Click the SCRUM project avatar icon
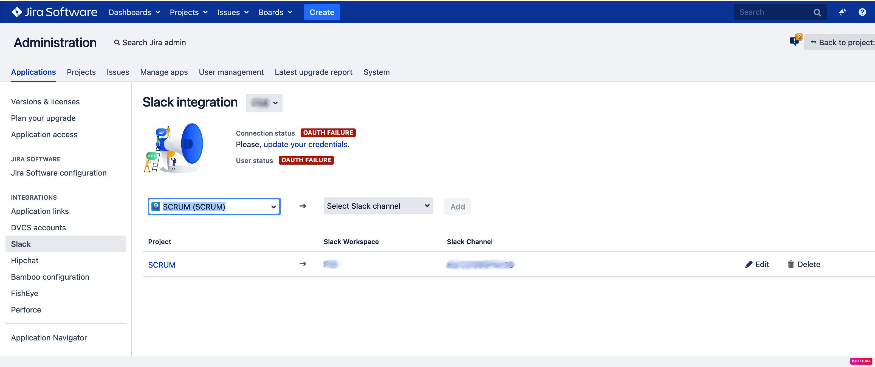 click(156, 206)
